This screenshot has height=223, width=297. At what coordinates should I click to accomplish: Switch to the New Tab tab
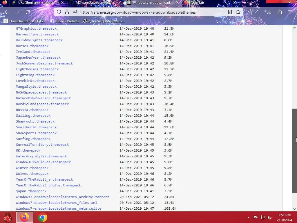pos(210,3)
